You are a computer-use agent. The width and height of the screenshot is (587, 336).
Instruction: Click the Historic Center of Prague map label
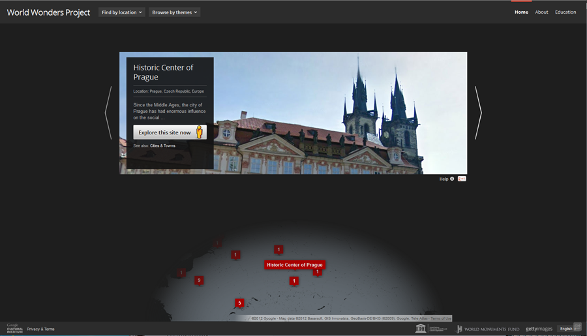pos(295,265)
